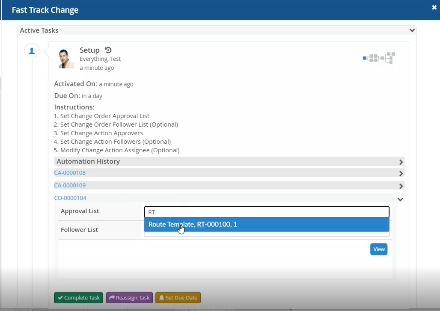Click the Complete Task button

tap(78, 298)
